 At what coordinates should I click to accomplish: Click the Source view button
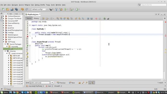29,18
